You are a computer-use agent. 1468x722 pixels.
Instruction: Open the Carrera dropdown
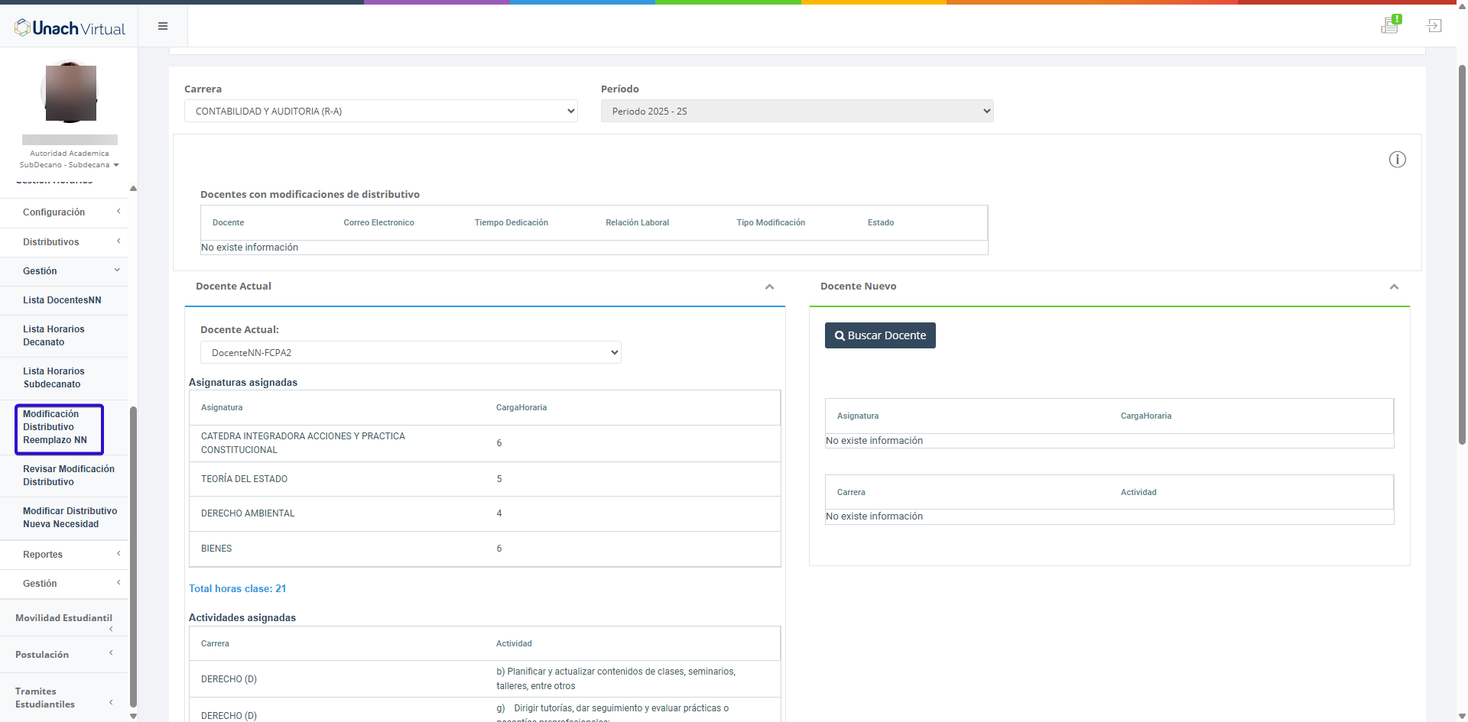[381, 112]
